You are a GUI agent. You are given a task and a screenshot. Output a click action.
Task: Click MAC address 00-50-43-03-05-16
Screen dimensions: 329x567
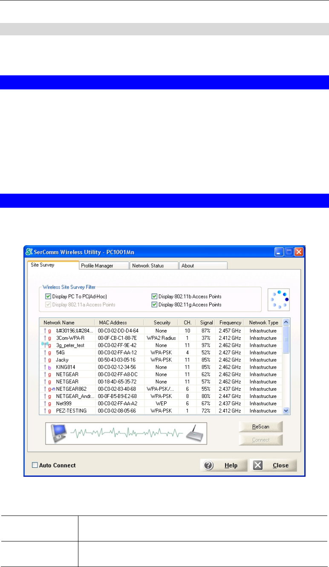pos(118,360)
